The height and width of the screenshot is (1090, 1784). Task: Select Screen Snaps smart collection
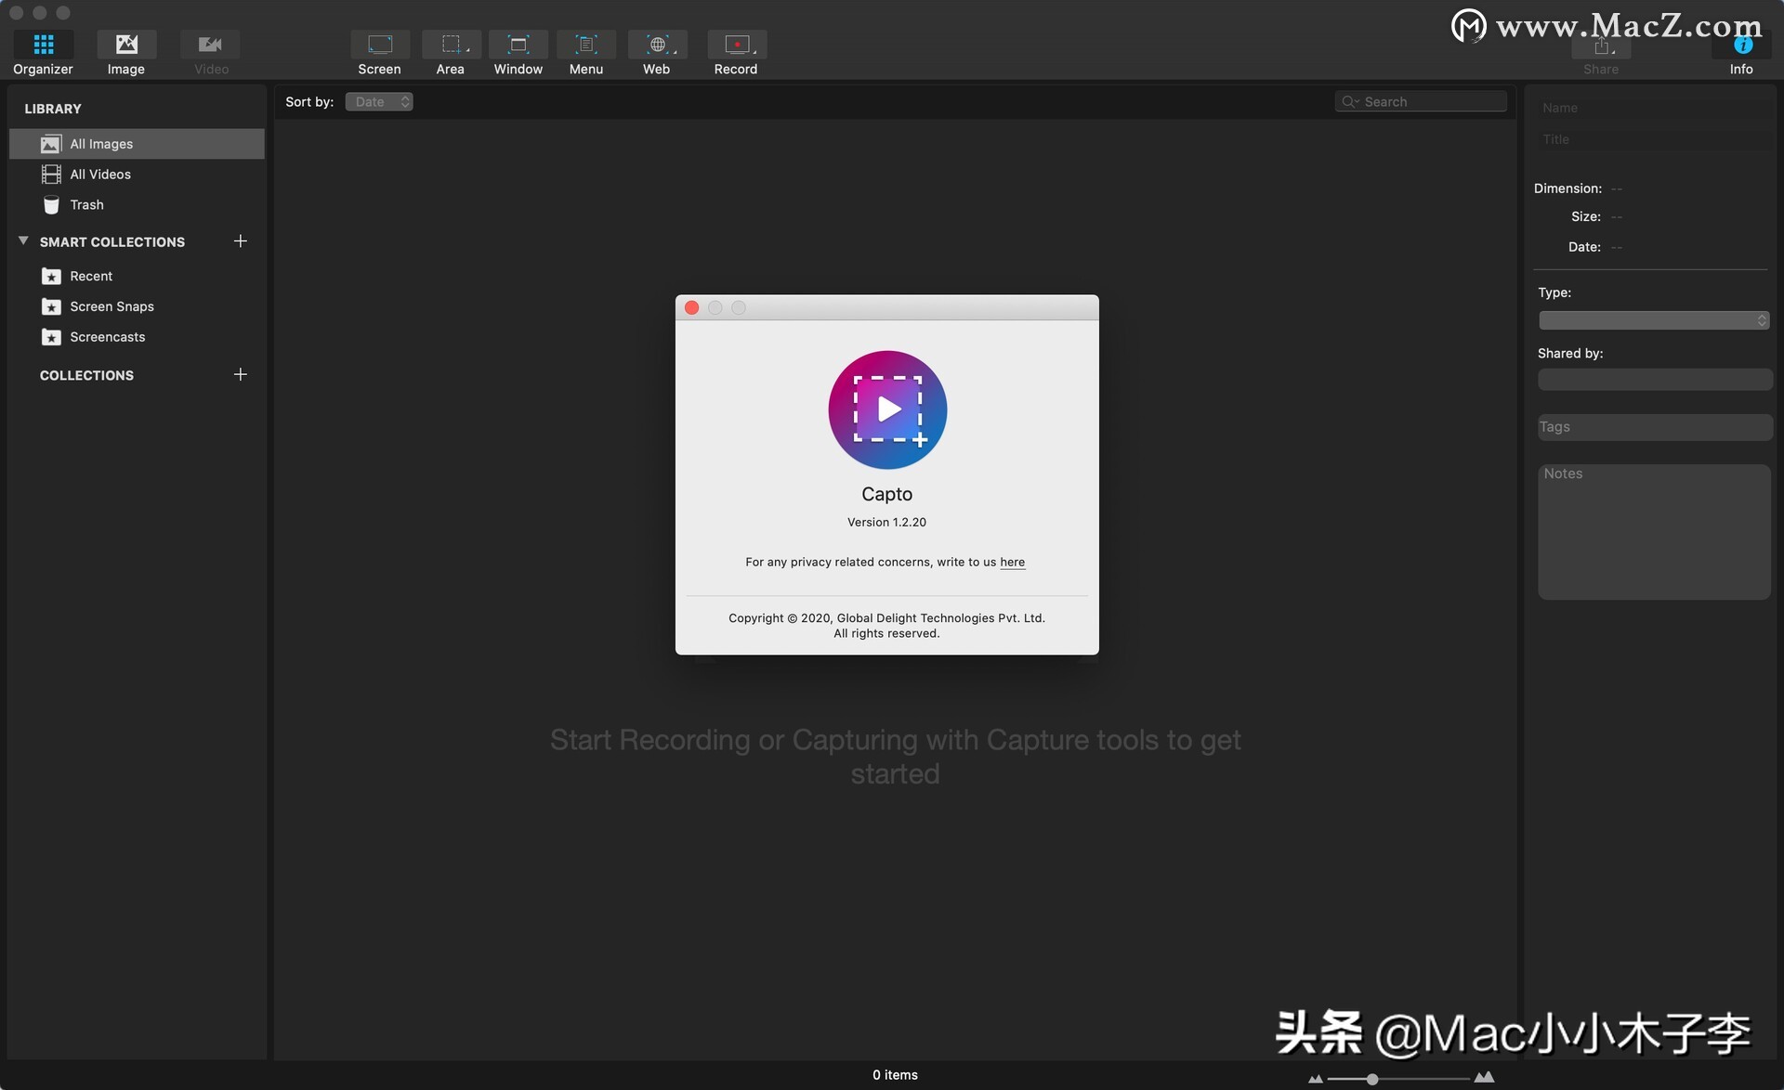click(111, 305)
